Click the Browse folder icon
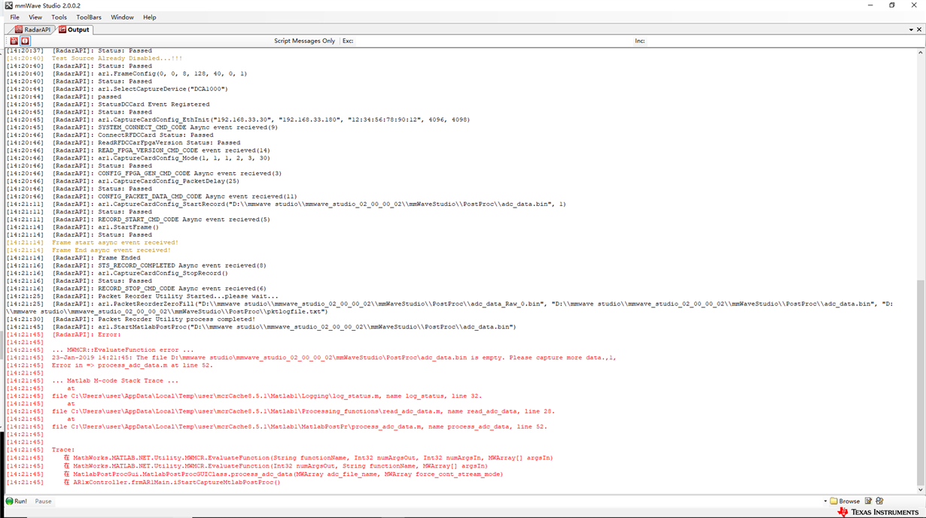The width and height of the screenshot is (926, 518). [833, 501]
